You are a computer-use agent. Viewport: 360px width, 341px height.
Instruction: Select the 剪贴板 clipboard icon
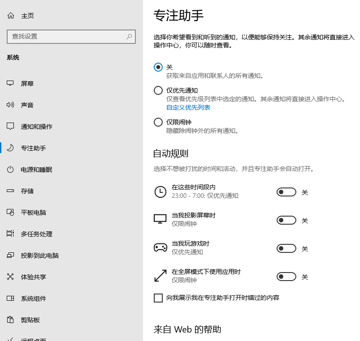10,320
